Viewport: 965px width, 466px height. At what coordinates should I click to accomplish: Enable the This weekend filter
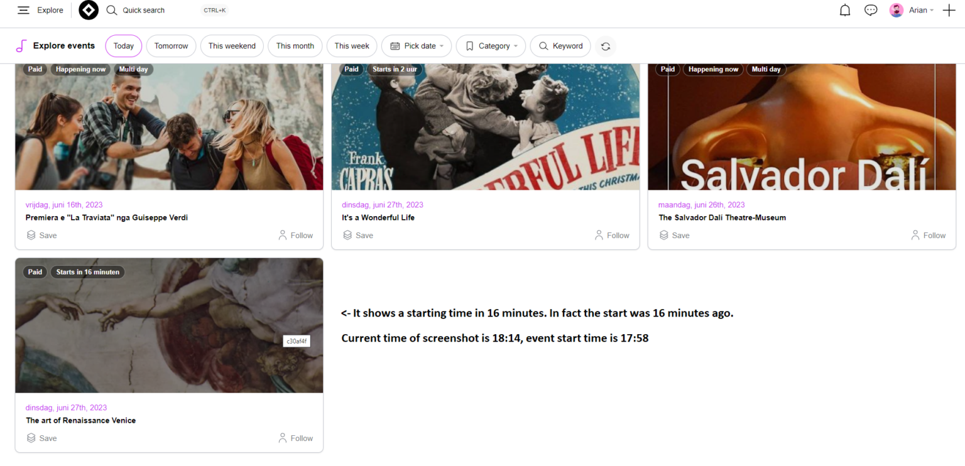click(x=232, y=46)
